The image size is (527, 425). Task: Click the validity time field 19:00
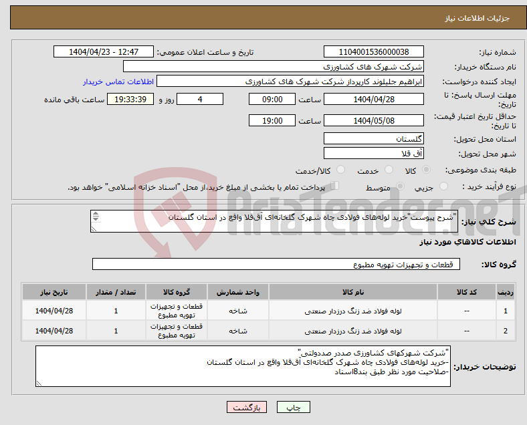272,120
